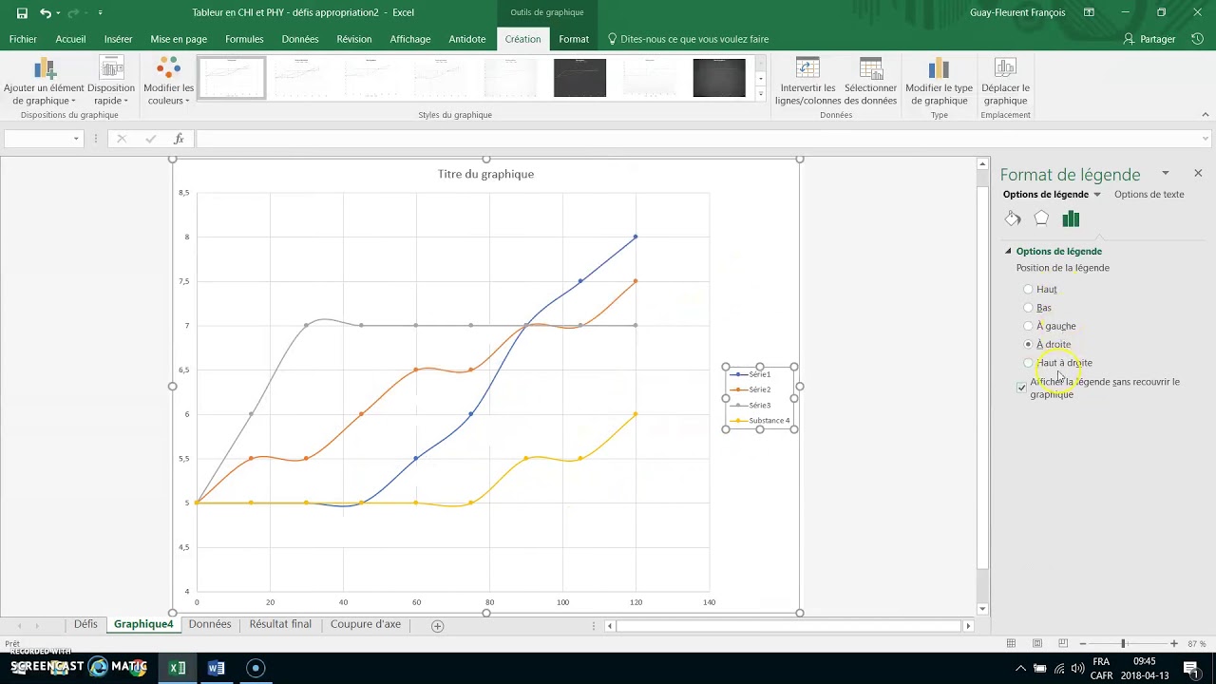Click the zoom in plus button
The image size is (1216, 684).
click(1174, 643)
